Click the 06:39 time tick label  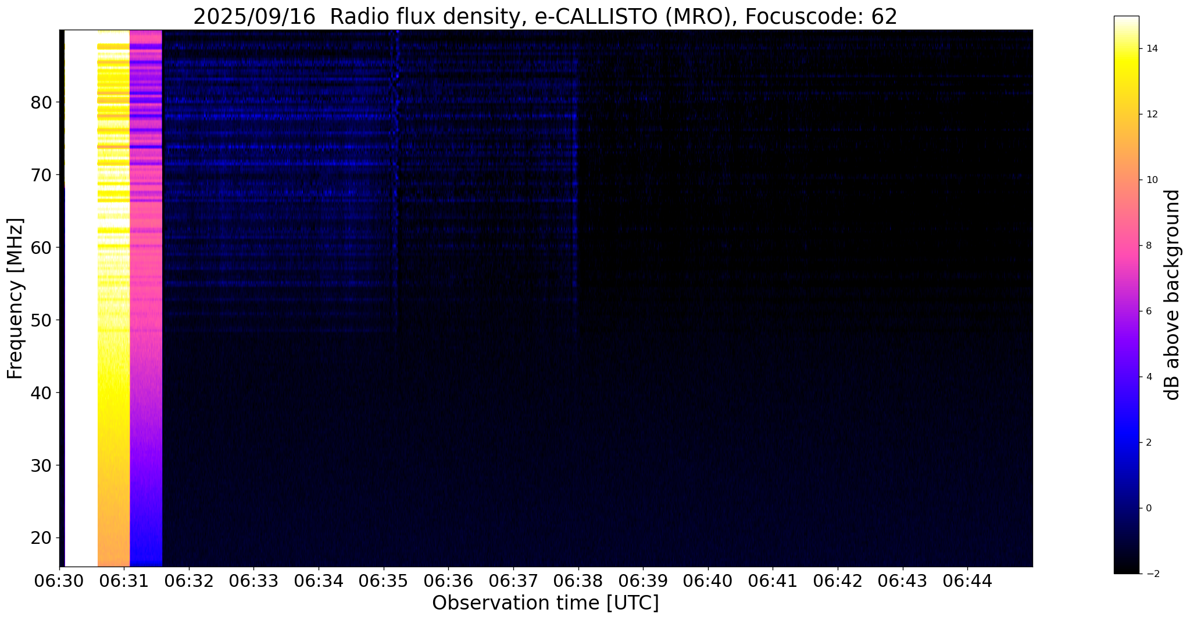[643, 580]
